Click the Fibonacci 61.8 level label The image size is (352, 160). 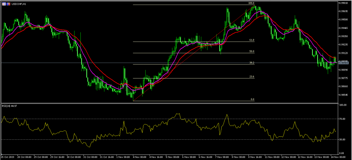click(252, 40)
